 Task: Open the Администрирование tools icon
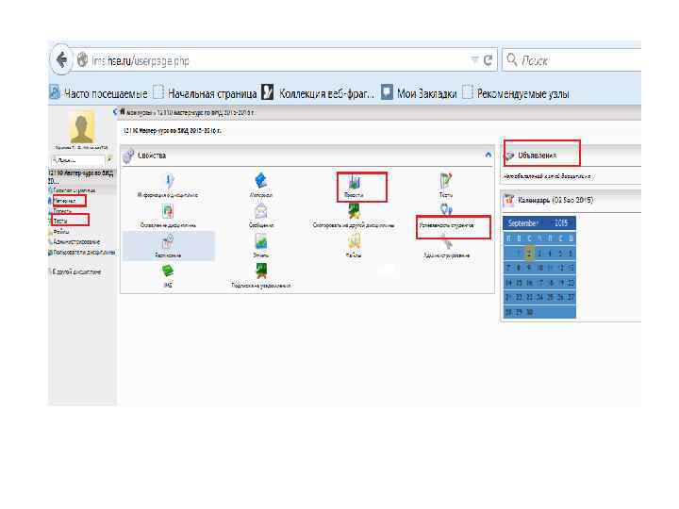pos(446,241)
